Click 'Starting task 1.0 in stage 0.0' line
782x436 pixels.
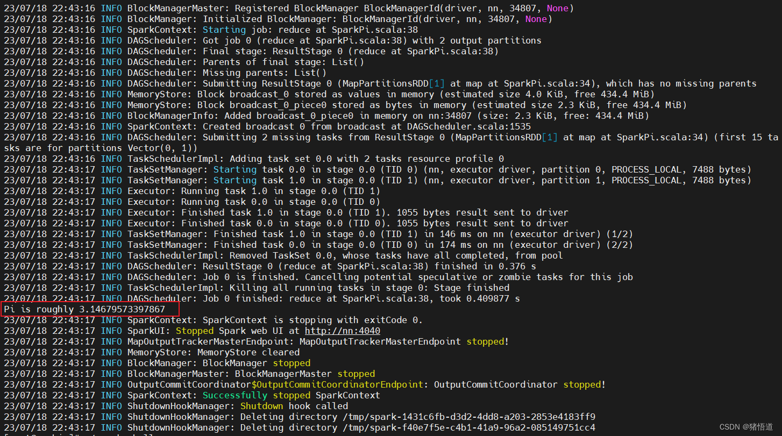click(378, 180)
